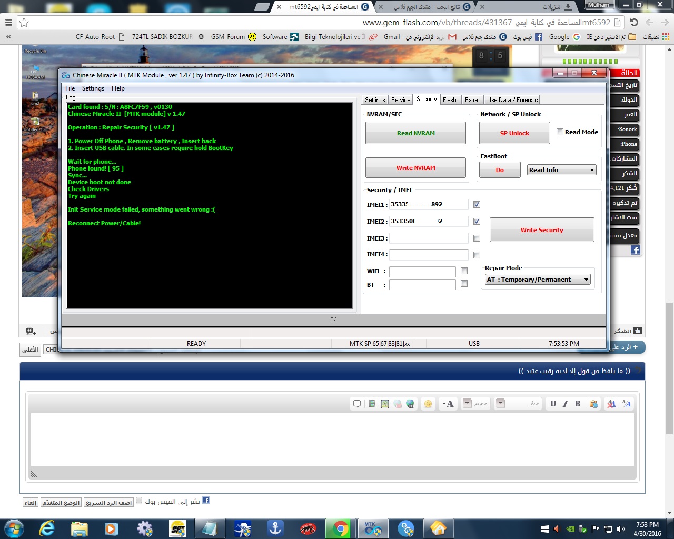Open SP Flash Tool taskbar icon

(177, 528)
